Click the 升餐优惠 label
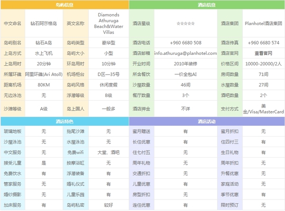The image size is (285, 211). 230,173
